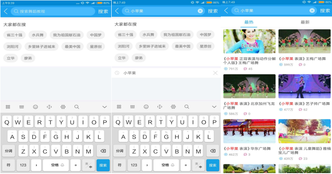Toggle 英/中 language key on the history screen
Screen dimensions: 332x174
click(x=199, y=165)
